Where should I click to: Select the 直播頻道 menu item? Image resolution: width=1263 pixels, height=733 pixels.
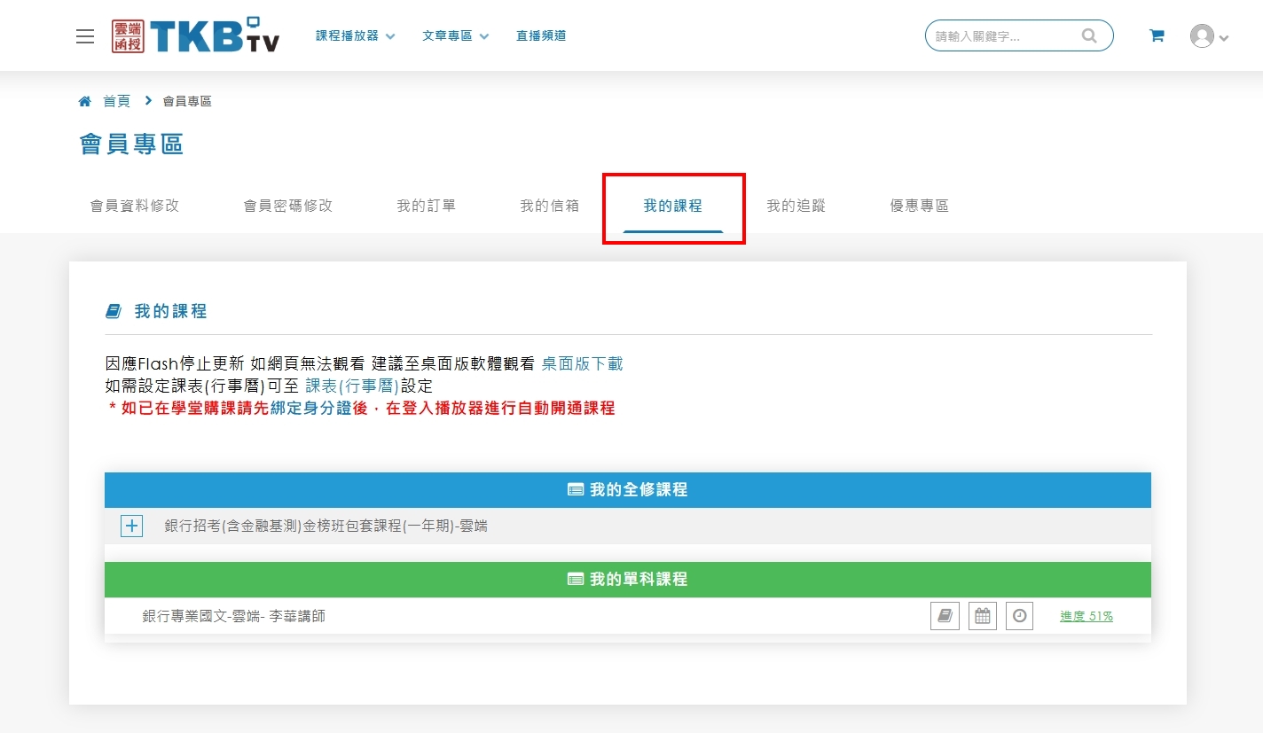pos(541,36)
